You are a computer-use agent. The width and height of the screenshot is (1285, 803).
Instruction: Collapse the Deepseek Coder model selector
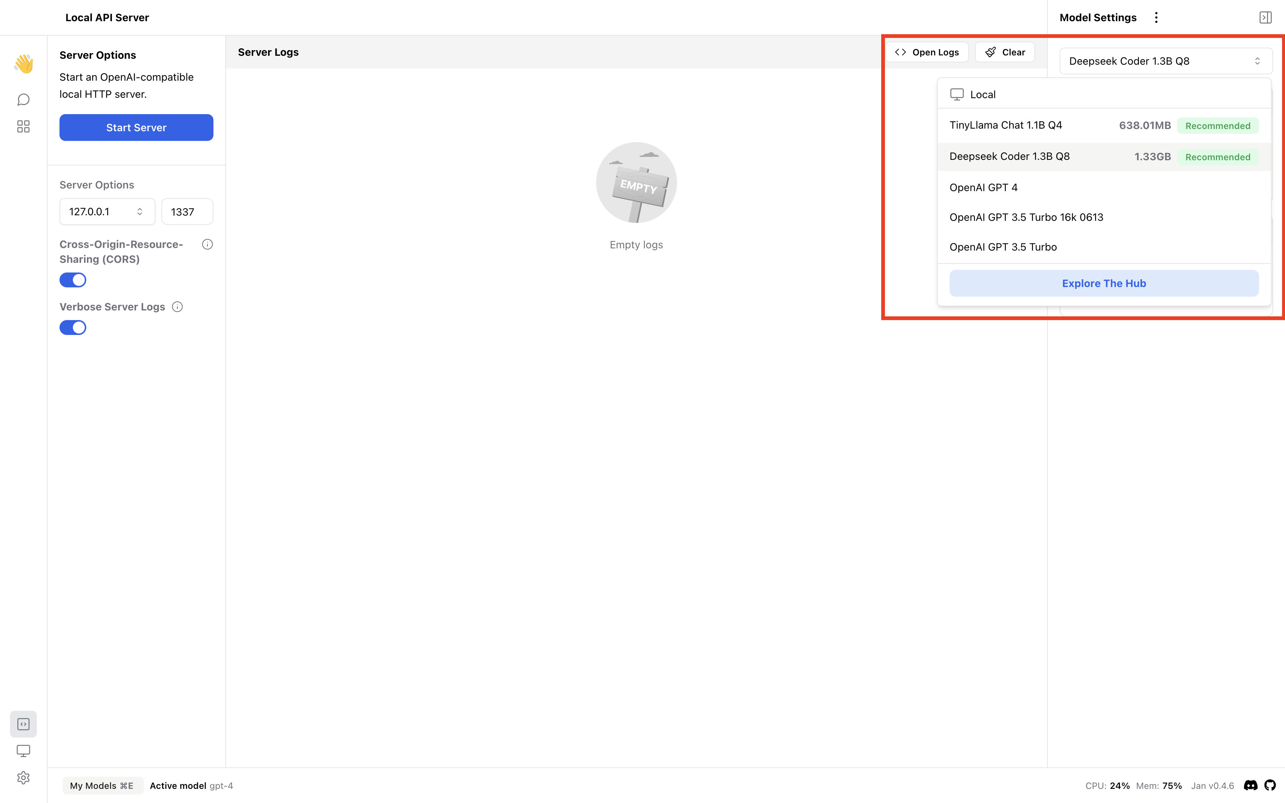tap(1166, 61)
